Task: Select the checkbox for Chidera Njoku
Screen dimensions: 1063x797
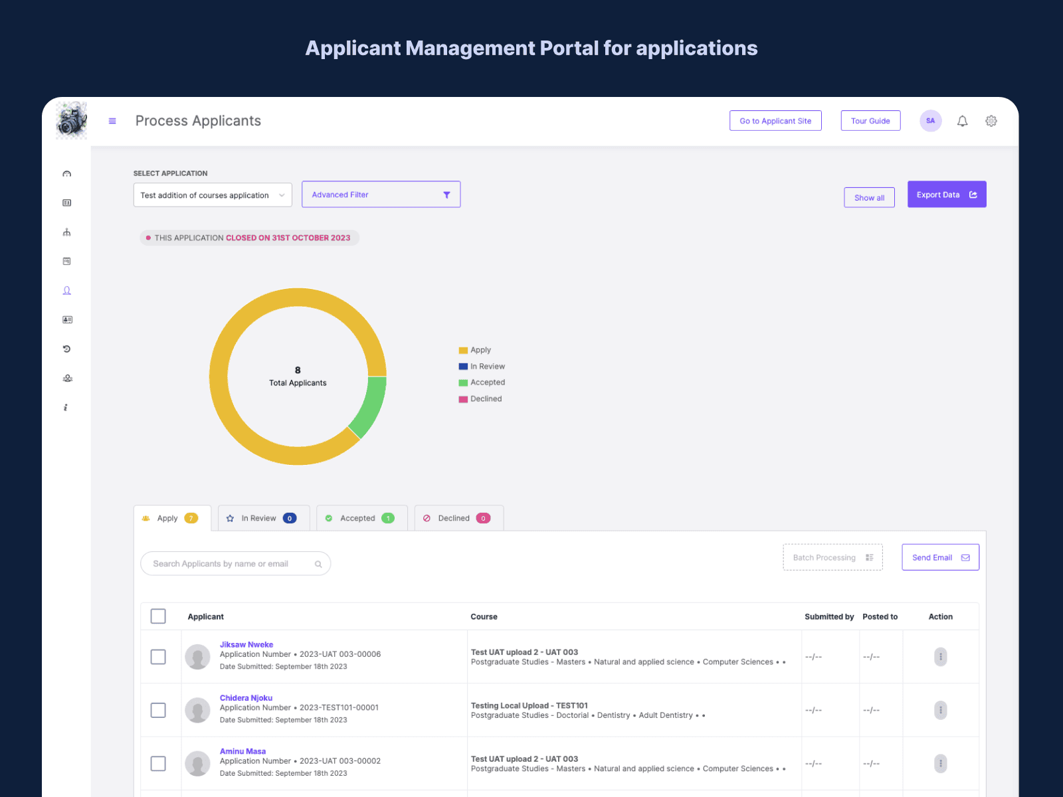Action: tap(158, 710)
